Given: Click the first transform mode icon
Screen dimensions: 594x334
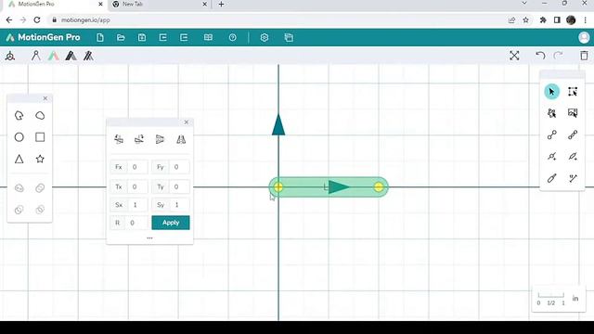Looking at the screenshot, I should 119,139.
